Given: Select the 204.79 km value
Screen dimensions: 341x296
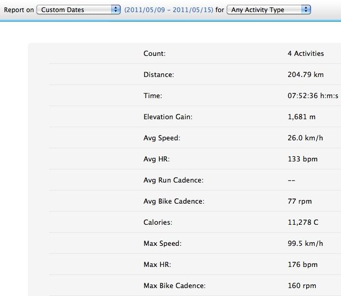Looking at the screenshot, I should [306, 74].
